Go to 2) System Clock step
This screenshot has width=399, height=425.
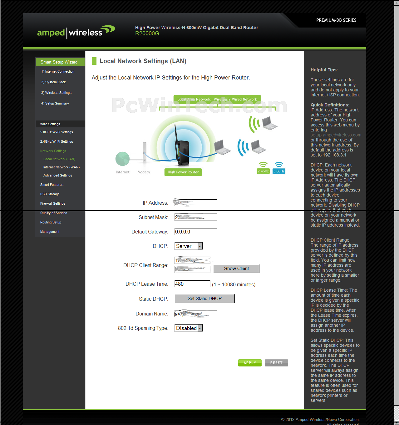[53, 82]
